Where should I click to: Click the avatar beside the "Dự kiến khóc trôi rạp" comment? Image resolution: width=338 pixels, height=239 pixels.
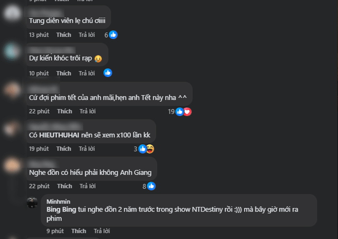(x=13, y=51)
